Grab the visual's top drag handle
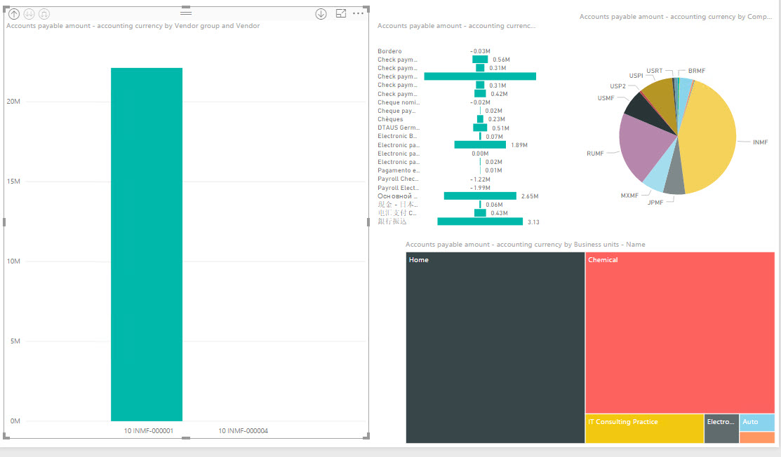This screenshot has width=781, height=457. (186, 13)
